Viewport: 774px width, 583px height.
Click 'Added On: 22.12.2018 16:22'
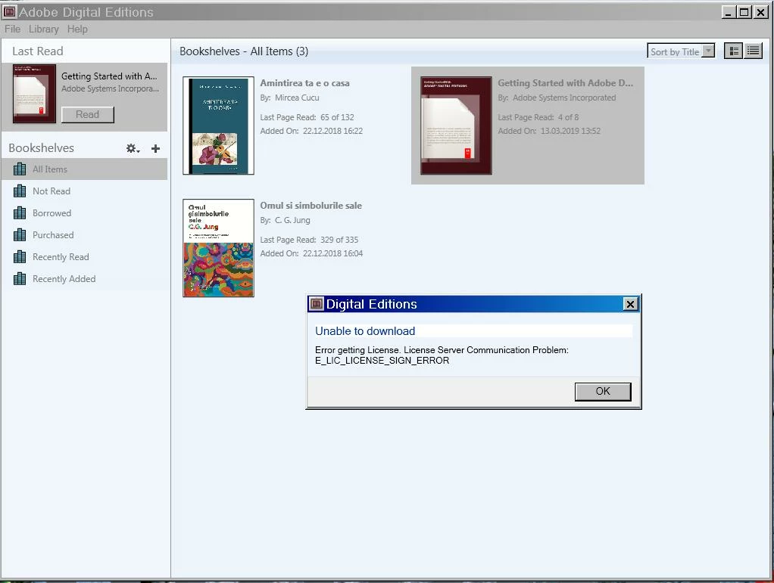point(311,131)
